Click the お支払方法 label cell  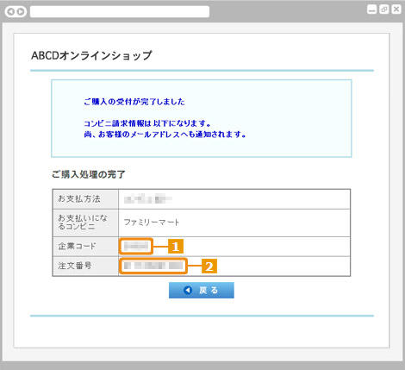pyautogui.click(x=85, y=199)
